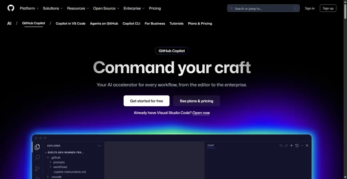Open the Resources dropdown
Screen dimensions: 347x179
(x=78, y=8)
